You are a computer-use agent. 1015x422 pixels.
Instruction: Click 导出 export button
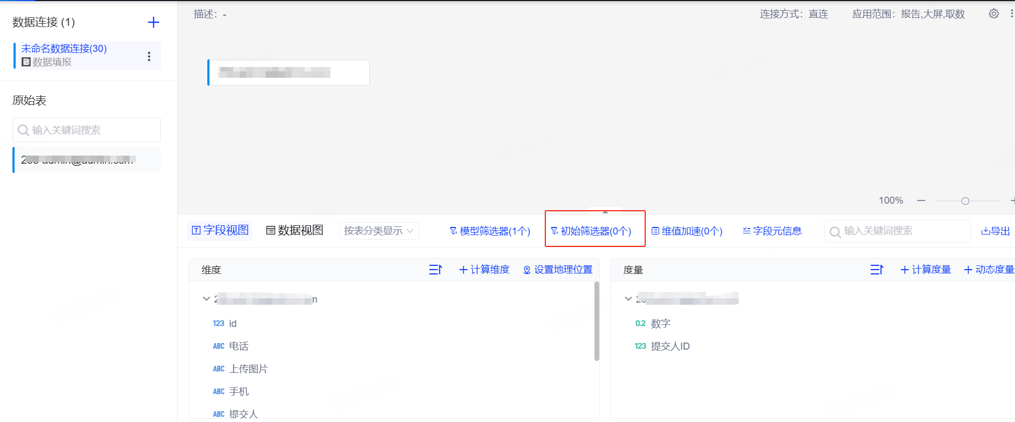(995, 231)
